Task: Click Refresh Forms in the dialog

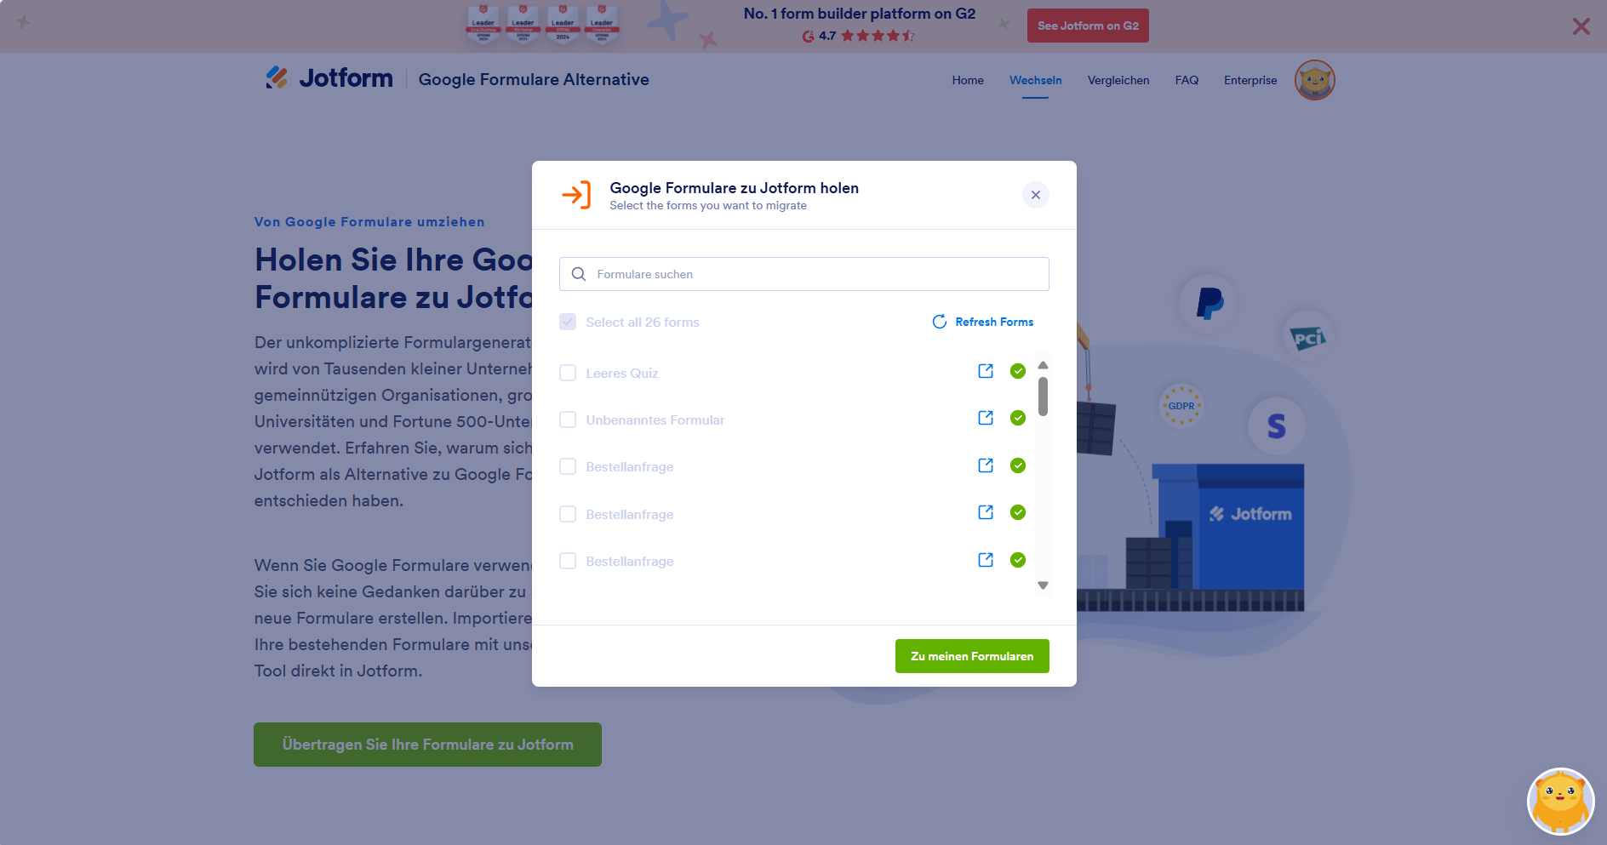Action: click(x=983, y=322)
